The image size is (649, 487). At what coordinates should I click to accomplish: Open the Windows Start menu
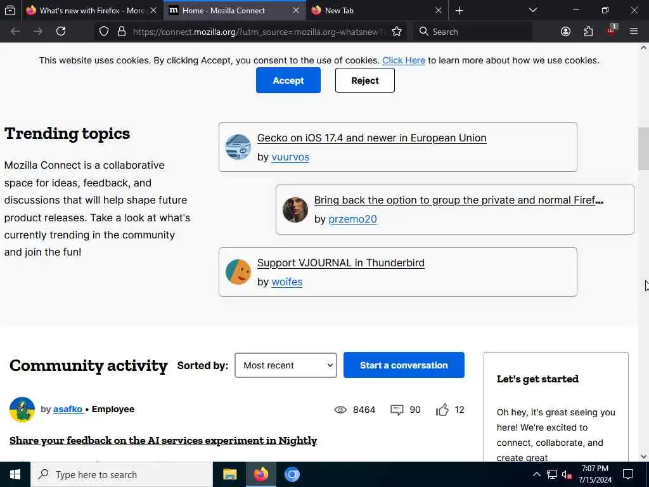15,474
